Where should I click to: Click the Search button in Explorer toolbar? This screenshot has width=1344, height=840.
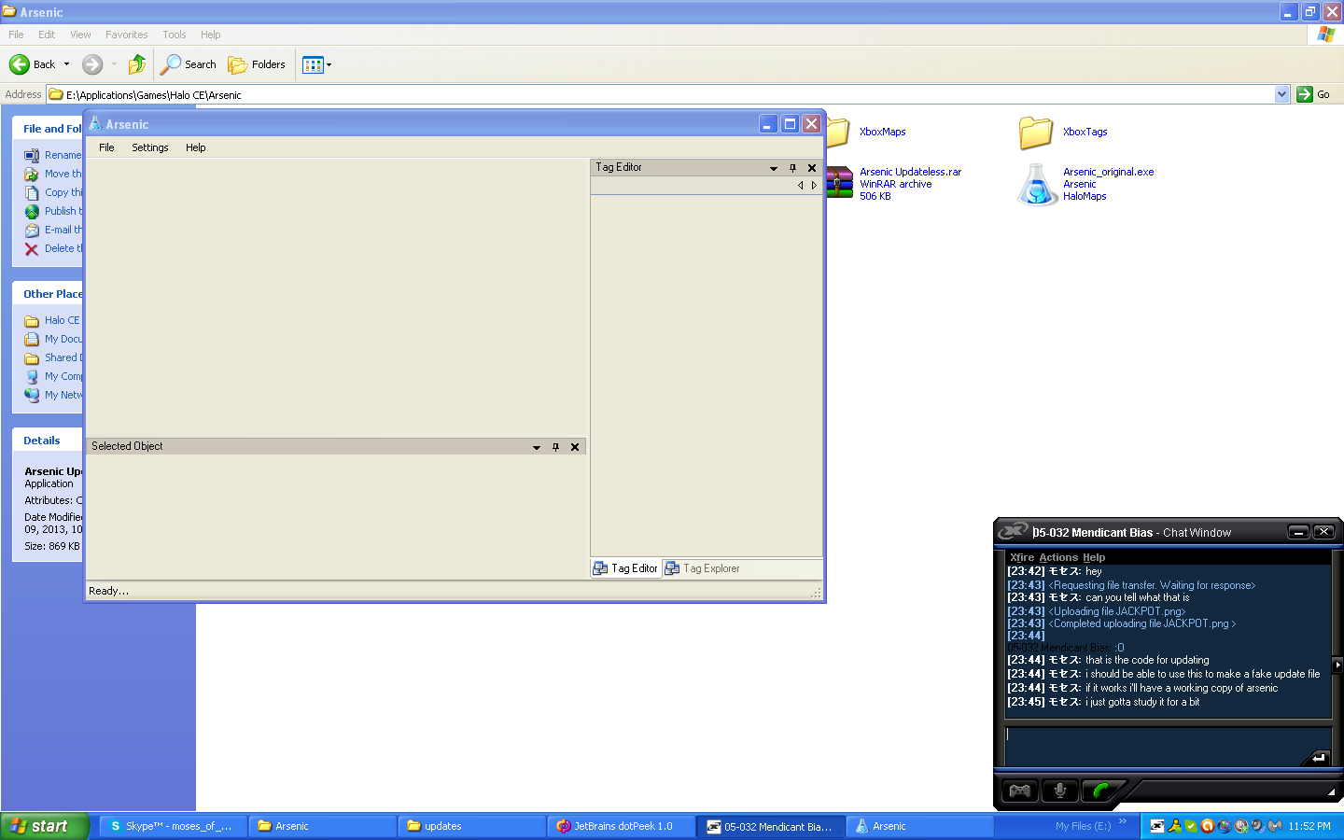click(189, 64)
